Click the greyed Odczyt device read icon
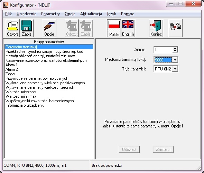The image size is (204, 173). pos(72,28)
